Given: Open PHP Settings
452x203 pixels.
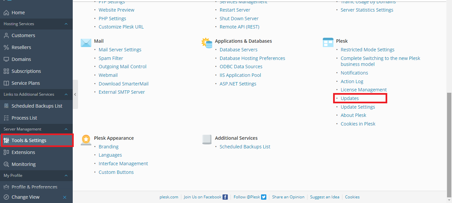Looking at the screenshot, I should click(112, 19).
